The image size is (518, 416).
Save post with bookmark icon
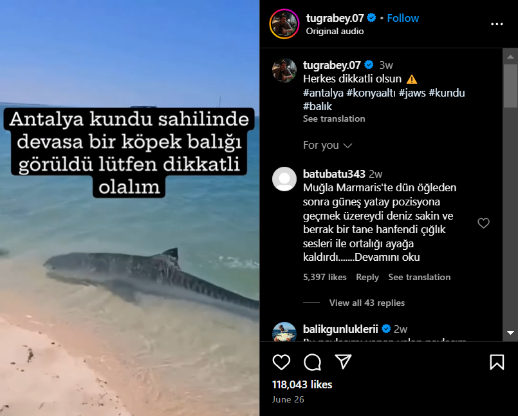[497, 362]
